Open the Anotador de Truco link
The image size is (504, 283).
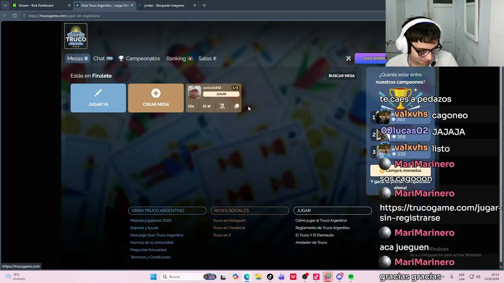pos(311,243)
